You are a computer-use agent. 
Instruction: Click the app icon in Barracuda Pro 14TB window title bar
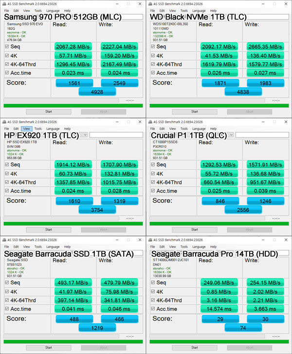150,240
